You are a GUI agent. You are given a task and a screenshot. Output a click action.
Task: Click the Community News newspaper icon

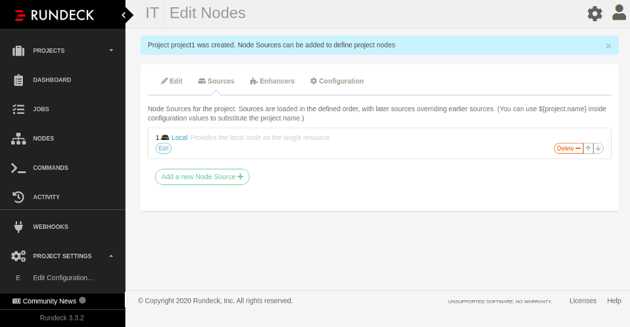[16, 301]
